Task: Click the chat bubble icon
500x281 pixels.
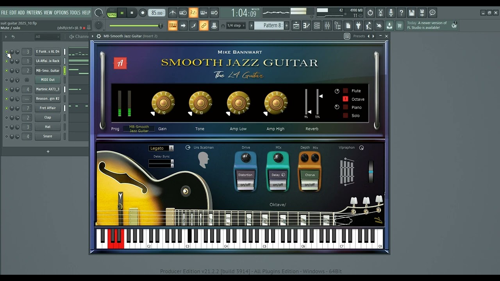Action: [x=432, y=13]
